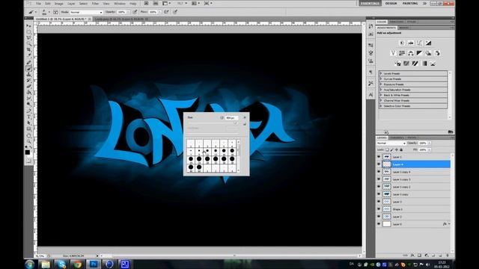Select the Move tool
This screenshot has width=479, height=269.
(28, 26)
